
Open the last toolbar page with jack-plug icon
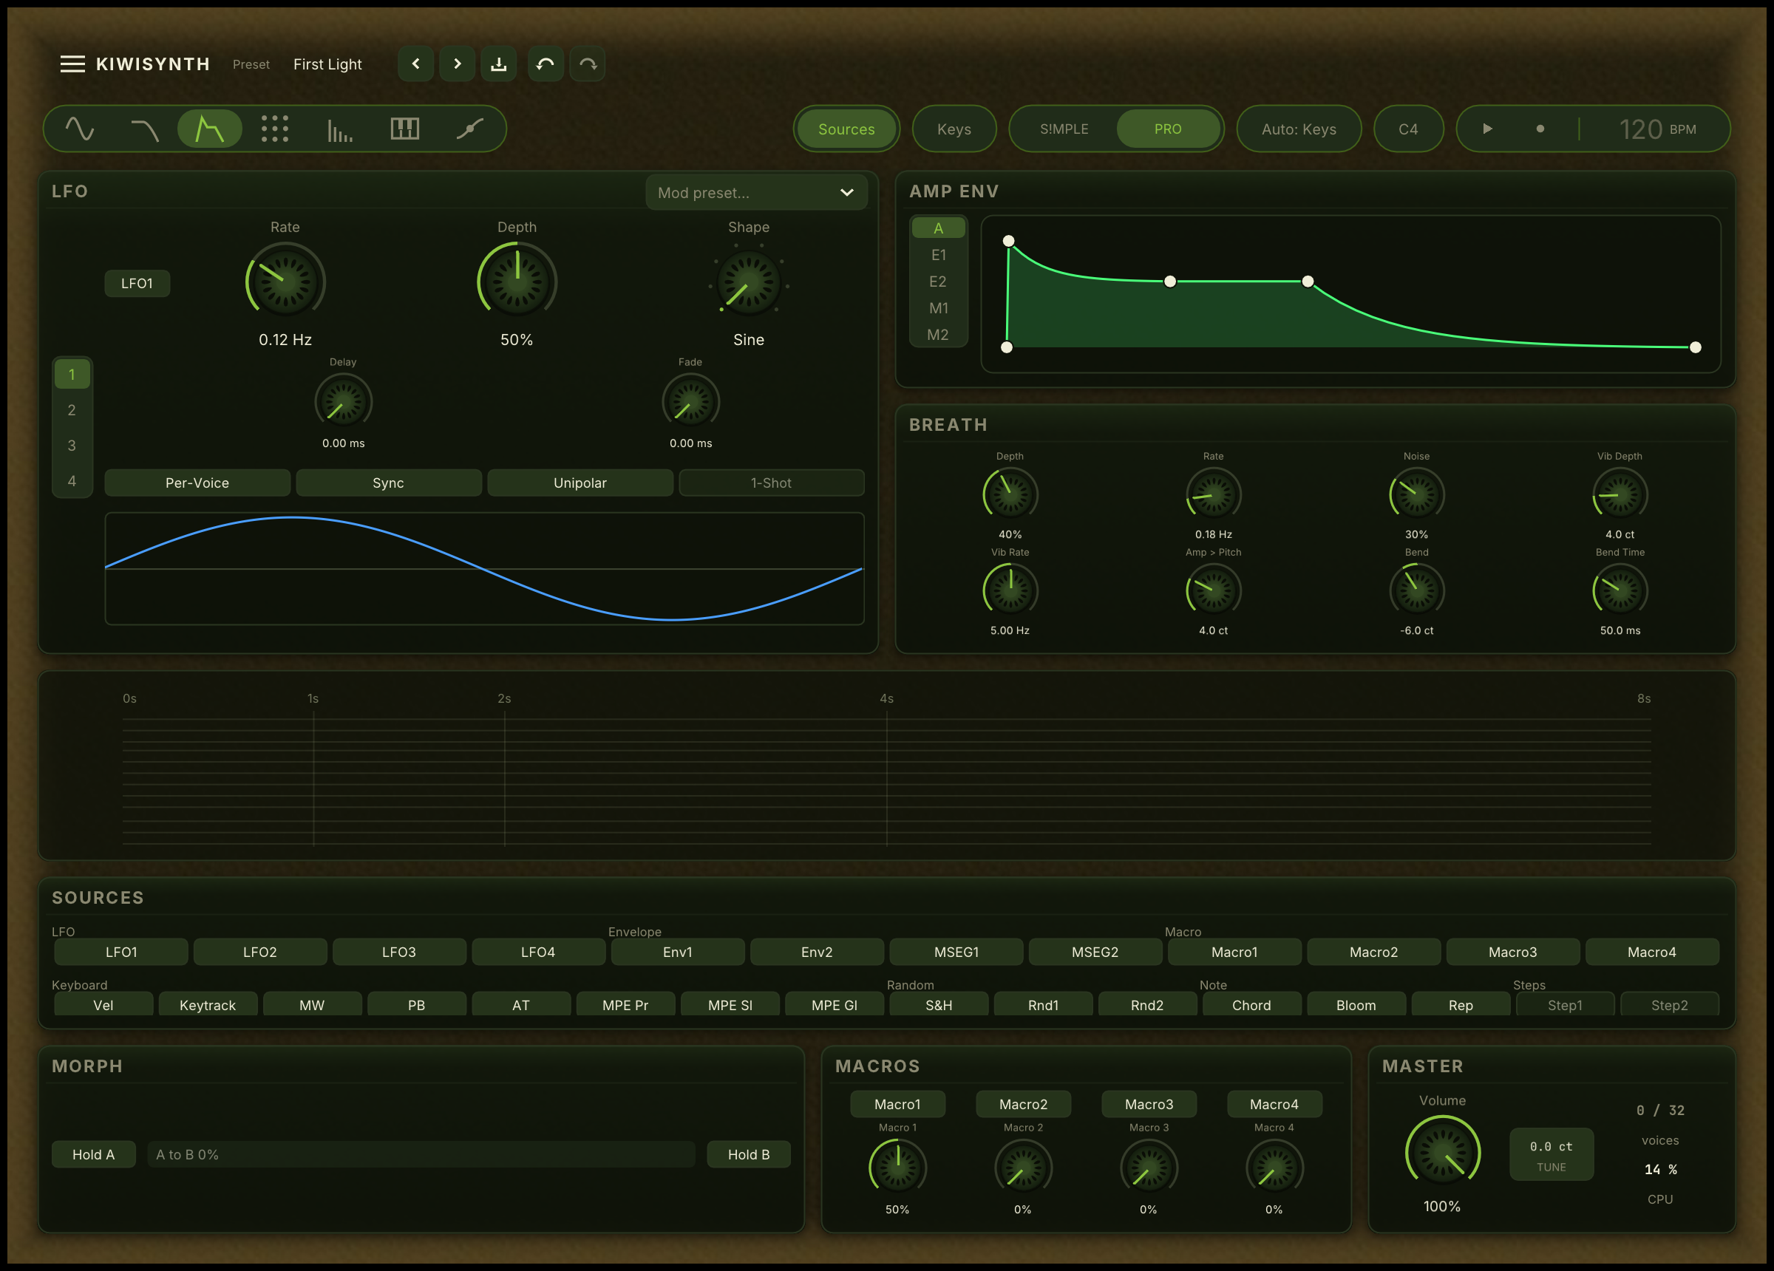pyautogui.click(x=469, y=129)
